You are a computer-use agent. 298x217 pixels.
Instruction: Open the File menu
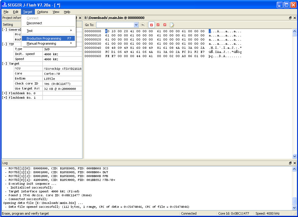click(x=6, y=12)
